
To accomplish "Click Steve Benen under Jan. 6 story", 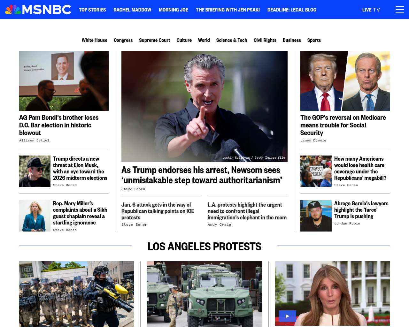I will [134, 225].
